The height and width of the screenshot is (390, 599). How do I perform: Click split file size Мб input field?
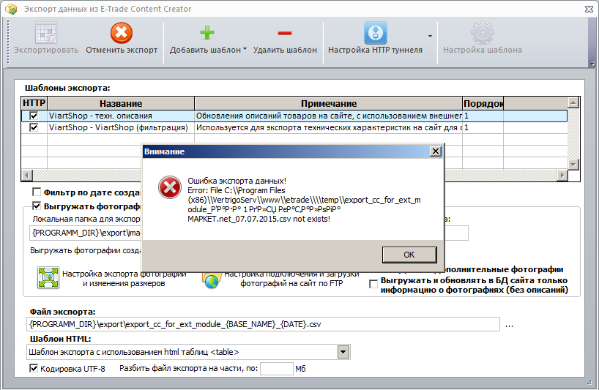click(x=277, y=369)
